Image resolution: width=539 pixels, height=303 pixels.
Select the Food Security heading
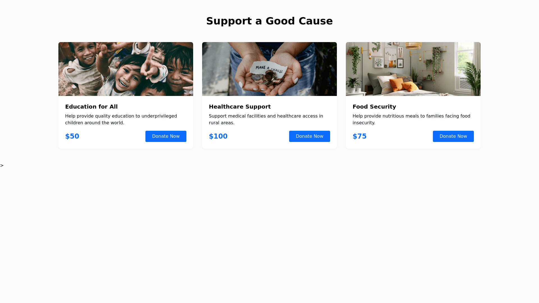tap(374, 107)
